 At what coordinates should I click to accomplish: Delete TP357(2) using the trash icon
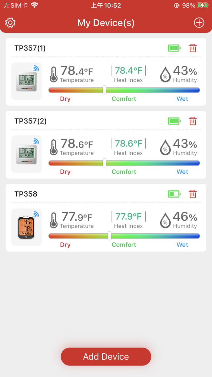193,121
